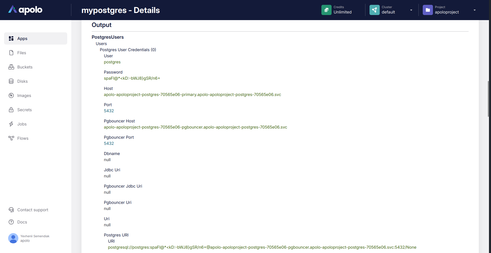
Task: Click the Buckets icon in sidebar
Action: click(11, 67)
